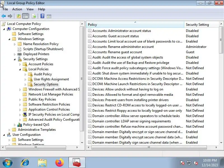The height and width of the screenshot is (168, 224).
Task: Select Accounts: Administrator account status policy
Action: pos(122,31)
